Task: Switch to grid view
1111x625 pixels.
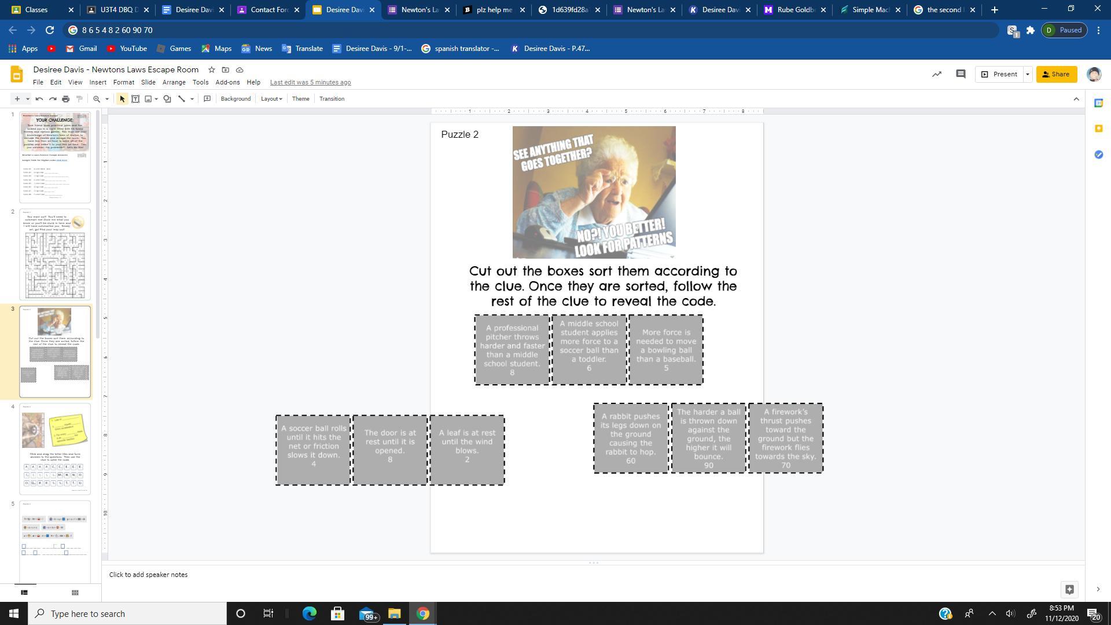Action: (x=75, y=592)
